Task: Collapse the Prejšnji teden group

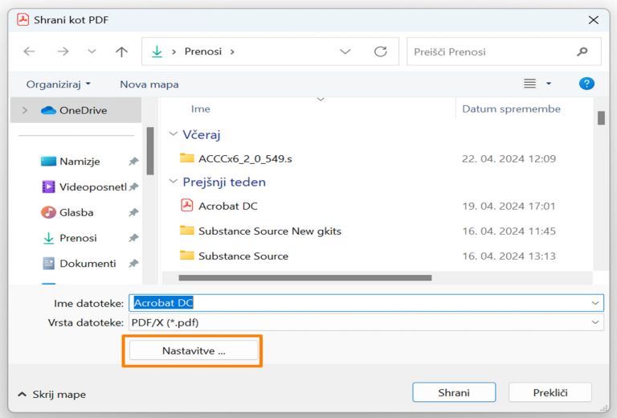Action: click(173, 182)
